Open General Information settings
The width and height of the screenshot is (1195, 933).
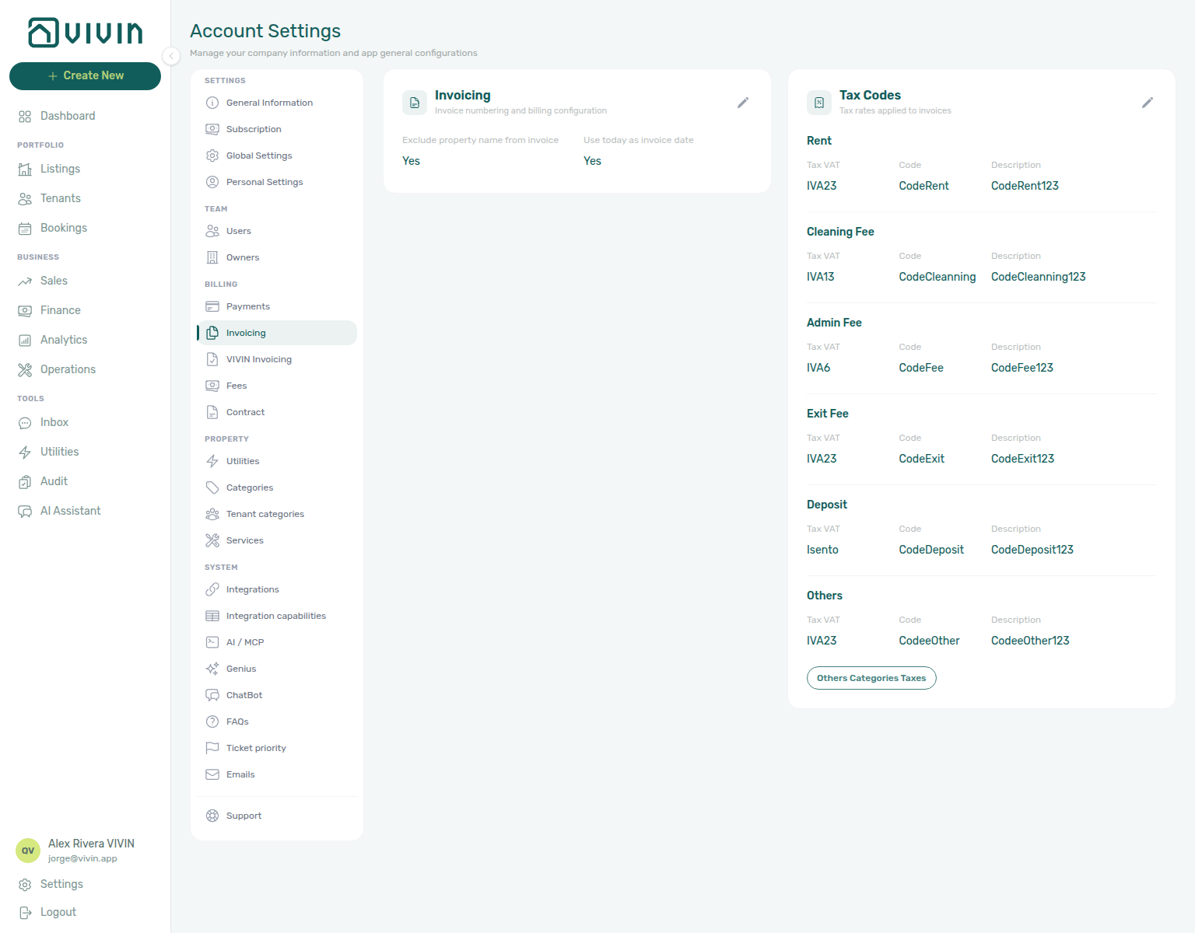click(x=277, y=103)
